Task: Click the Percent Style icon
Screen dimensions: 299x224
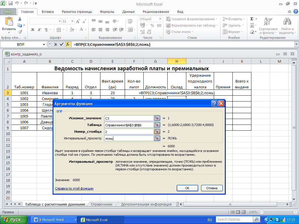Action: [x=152, y=25]
